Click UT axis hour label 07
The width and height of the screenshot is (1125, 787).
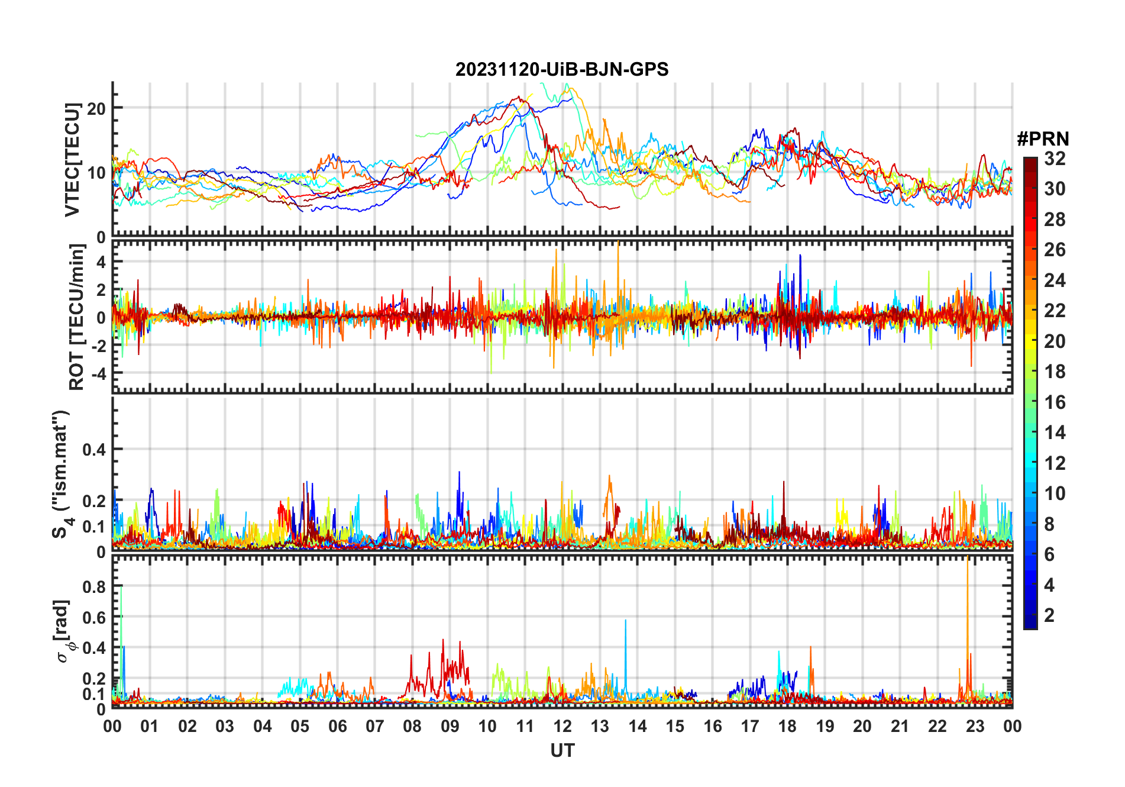375,726
